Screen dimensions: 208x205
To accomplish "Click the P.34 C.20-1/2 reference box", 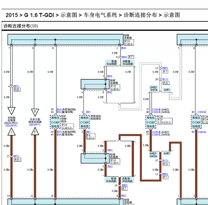I will click(x=67, y=126).
